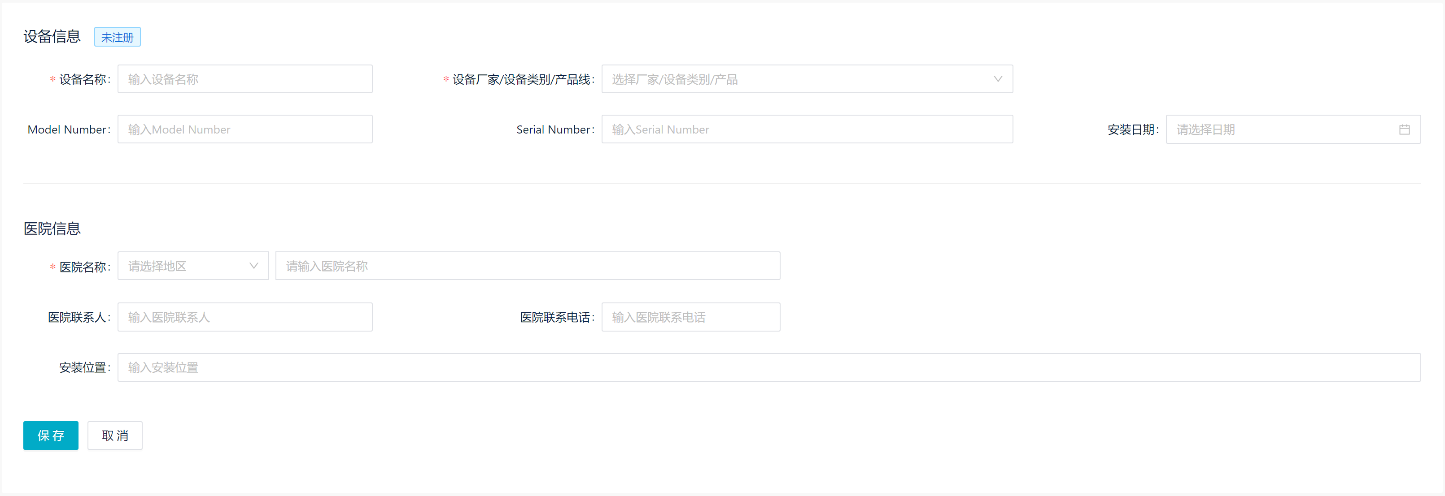Click into the Model Number field

point(245,129)
